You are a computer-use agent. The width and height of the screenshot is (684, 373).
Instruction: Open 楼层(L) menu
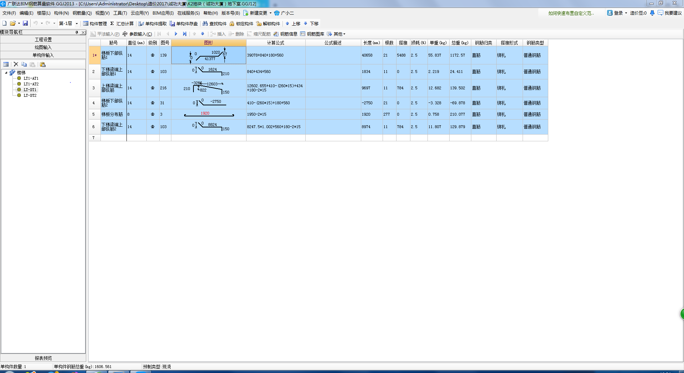coord(44,13)
